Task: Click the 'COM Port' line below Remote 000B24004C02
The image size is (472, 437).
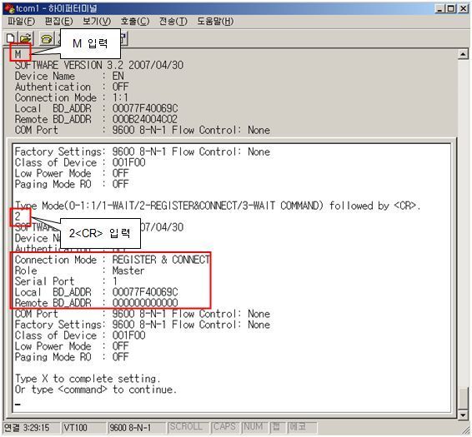Action: coord(143,130)
